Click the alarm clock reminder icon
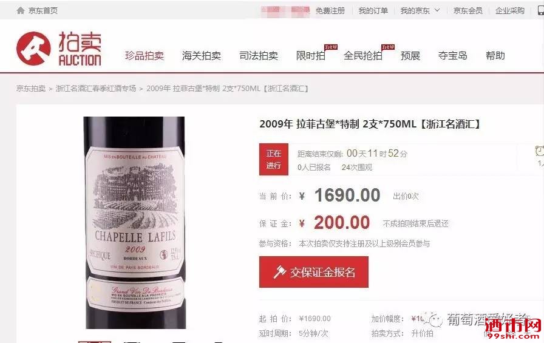This screenshot has height=343, width=544. [x=540, y=151]
